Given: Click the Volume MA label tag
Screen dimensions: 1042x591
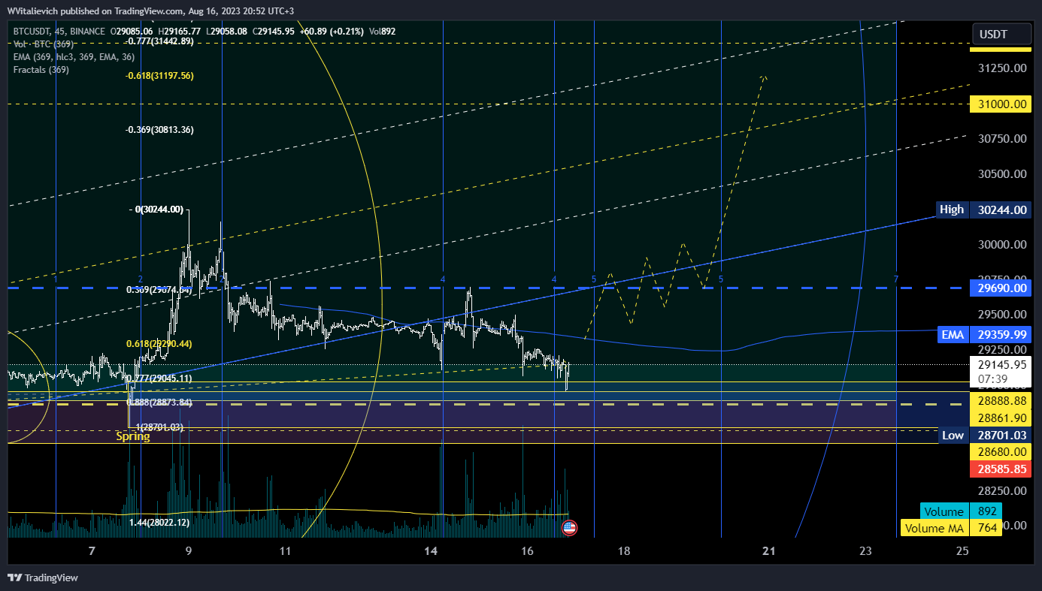Looking at the screenshot, I should 934,528.
